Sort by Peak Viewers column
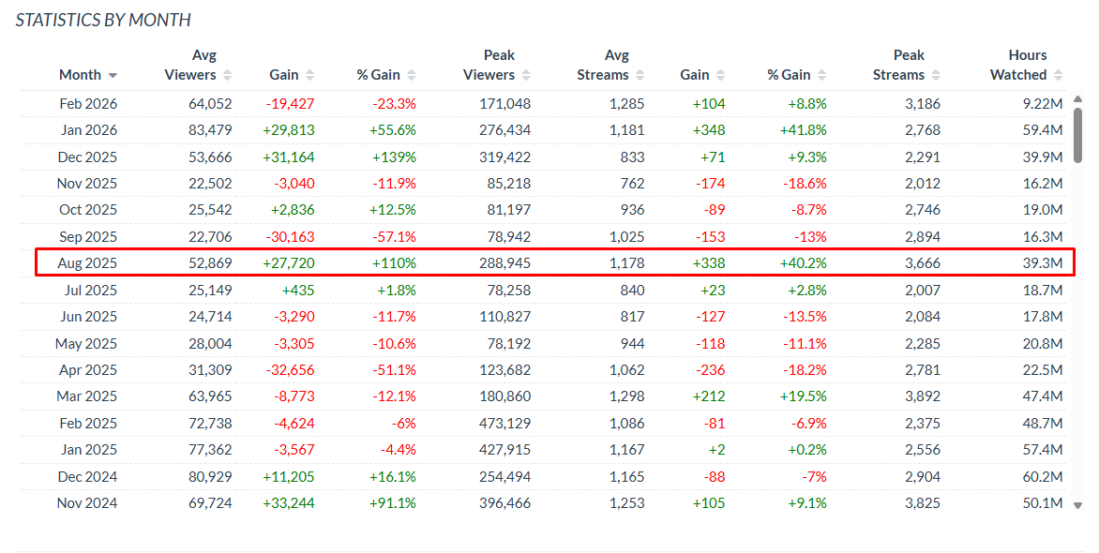Viewport: 1099px width, 553px height. (x=496, y=66)
